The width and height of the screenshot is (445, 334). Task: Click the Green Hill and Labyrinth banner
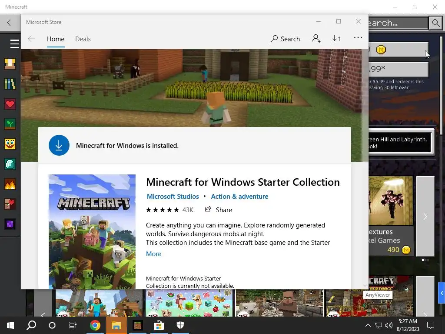pos(400,143)
